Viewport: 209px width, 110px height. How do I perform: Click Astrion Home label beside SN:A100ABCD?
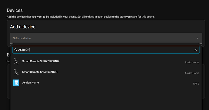click(x=192, y=73)
